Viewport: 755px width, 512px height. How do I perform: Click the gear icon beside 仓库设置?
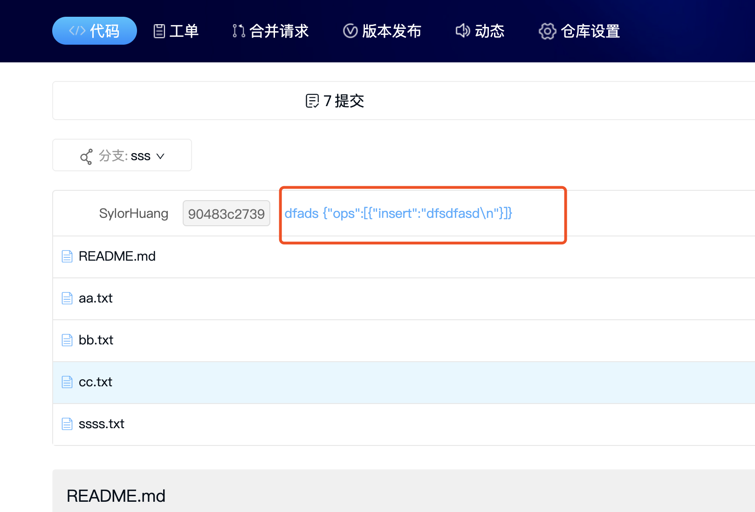click(548, 31)
